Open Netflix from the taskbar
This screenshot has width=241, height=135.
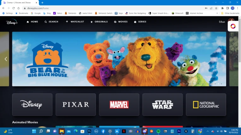(124, 131)
